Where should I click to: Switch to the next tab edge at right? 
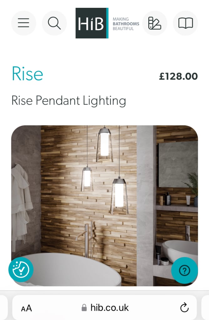[205, 307]
